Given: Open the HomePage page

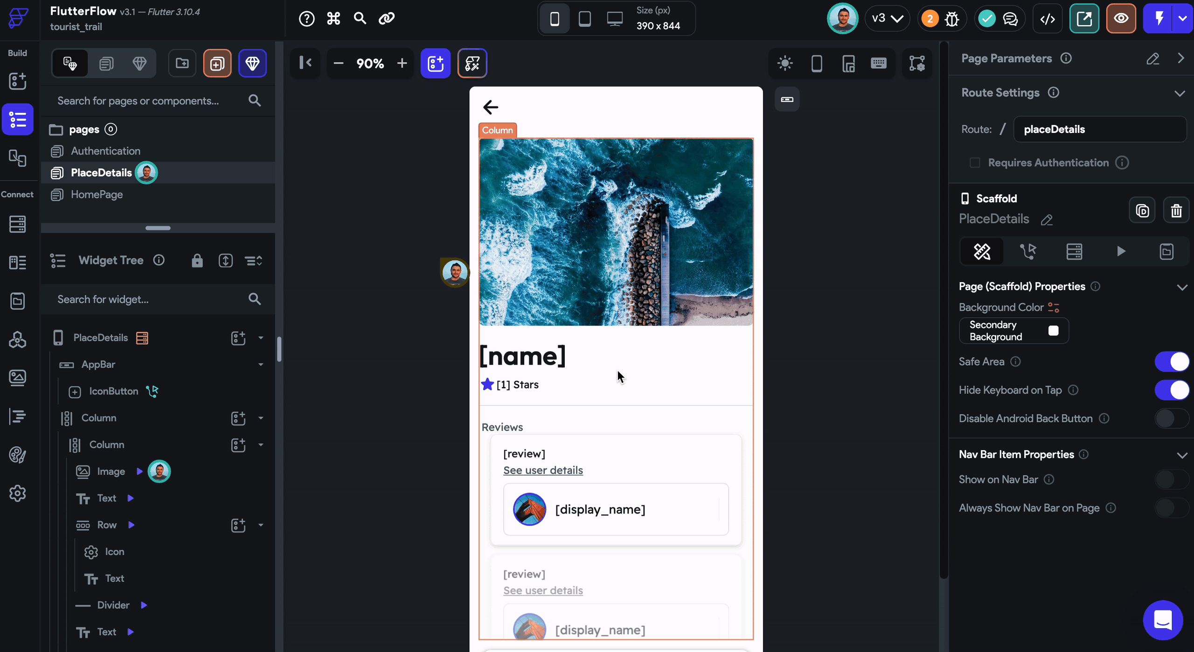Looking at the screenshot, I should (x=97, y=194).
